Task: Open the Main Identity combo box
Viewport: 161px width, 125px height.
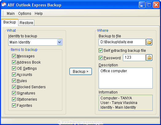Action: tap(35, 42)
